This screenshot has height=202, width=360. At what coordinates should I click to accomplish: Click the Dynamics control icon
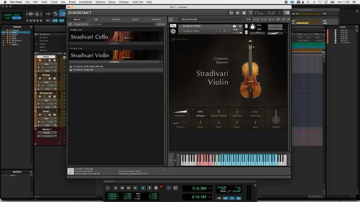(180, 112)
